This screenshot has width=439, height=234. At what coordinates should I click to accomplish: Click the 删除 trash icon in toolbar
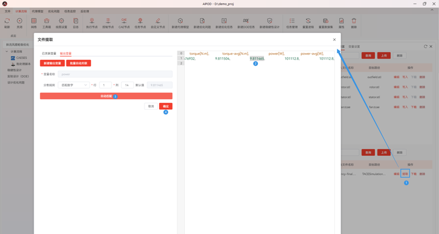[354, 21]
